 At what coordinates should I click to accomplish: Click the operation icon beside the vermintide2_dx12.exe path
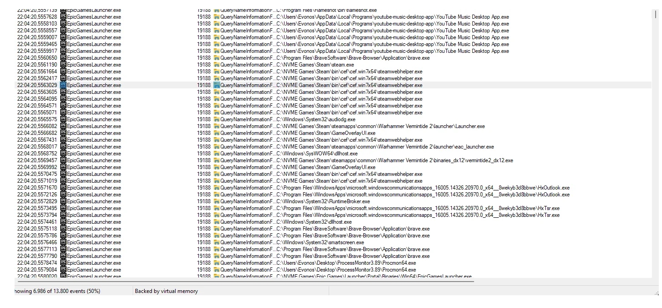(217, 160)
